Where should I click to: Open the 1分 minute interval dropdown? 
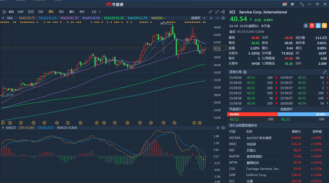pos(96,12)
